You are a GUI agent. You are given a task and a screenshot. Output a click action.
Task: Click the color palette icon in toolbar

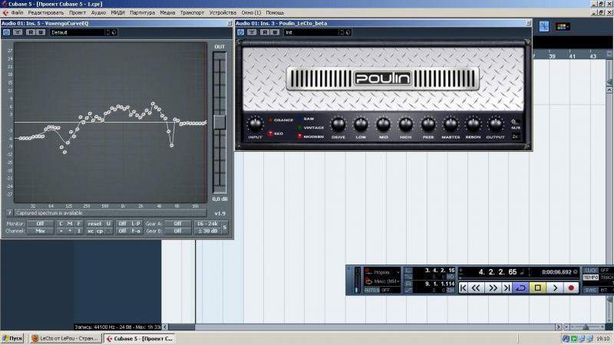point(563,26)
